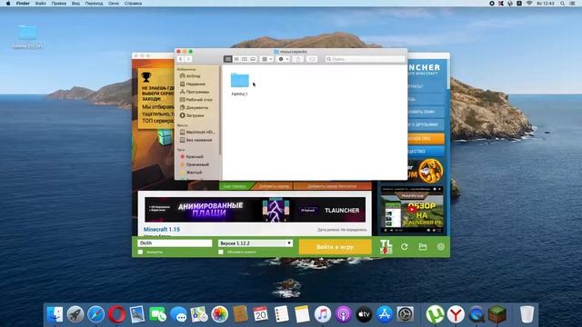Open Загрузки in Finder sidebar
Viewport: 582px width, 327px height.
point(195,115)
